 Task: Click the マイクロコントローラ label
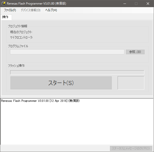coord(21,37)
